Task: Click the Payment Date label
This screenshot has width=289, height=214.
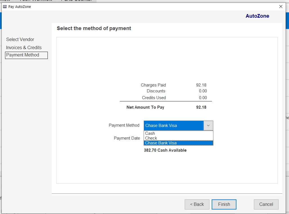Action: tap(127, 138)
